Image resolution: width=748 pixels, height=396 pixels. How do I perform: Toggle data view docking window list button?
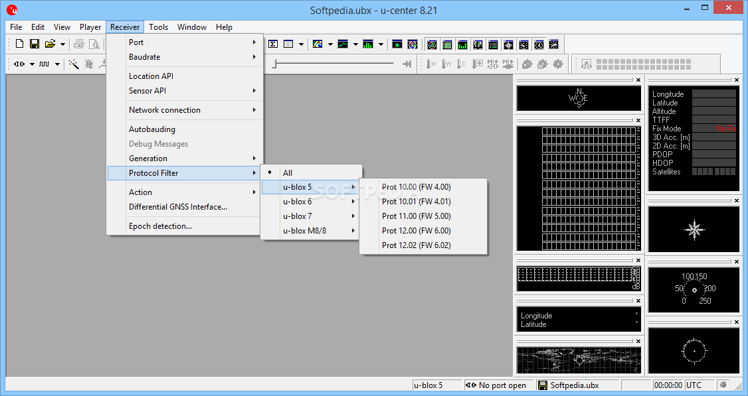(494, 44)
